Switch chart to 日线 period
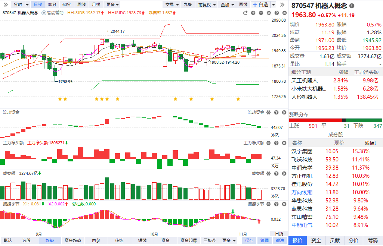The image size is (383, 246). (38, 4)
